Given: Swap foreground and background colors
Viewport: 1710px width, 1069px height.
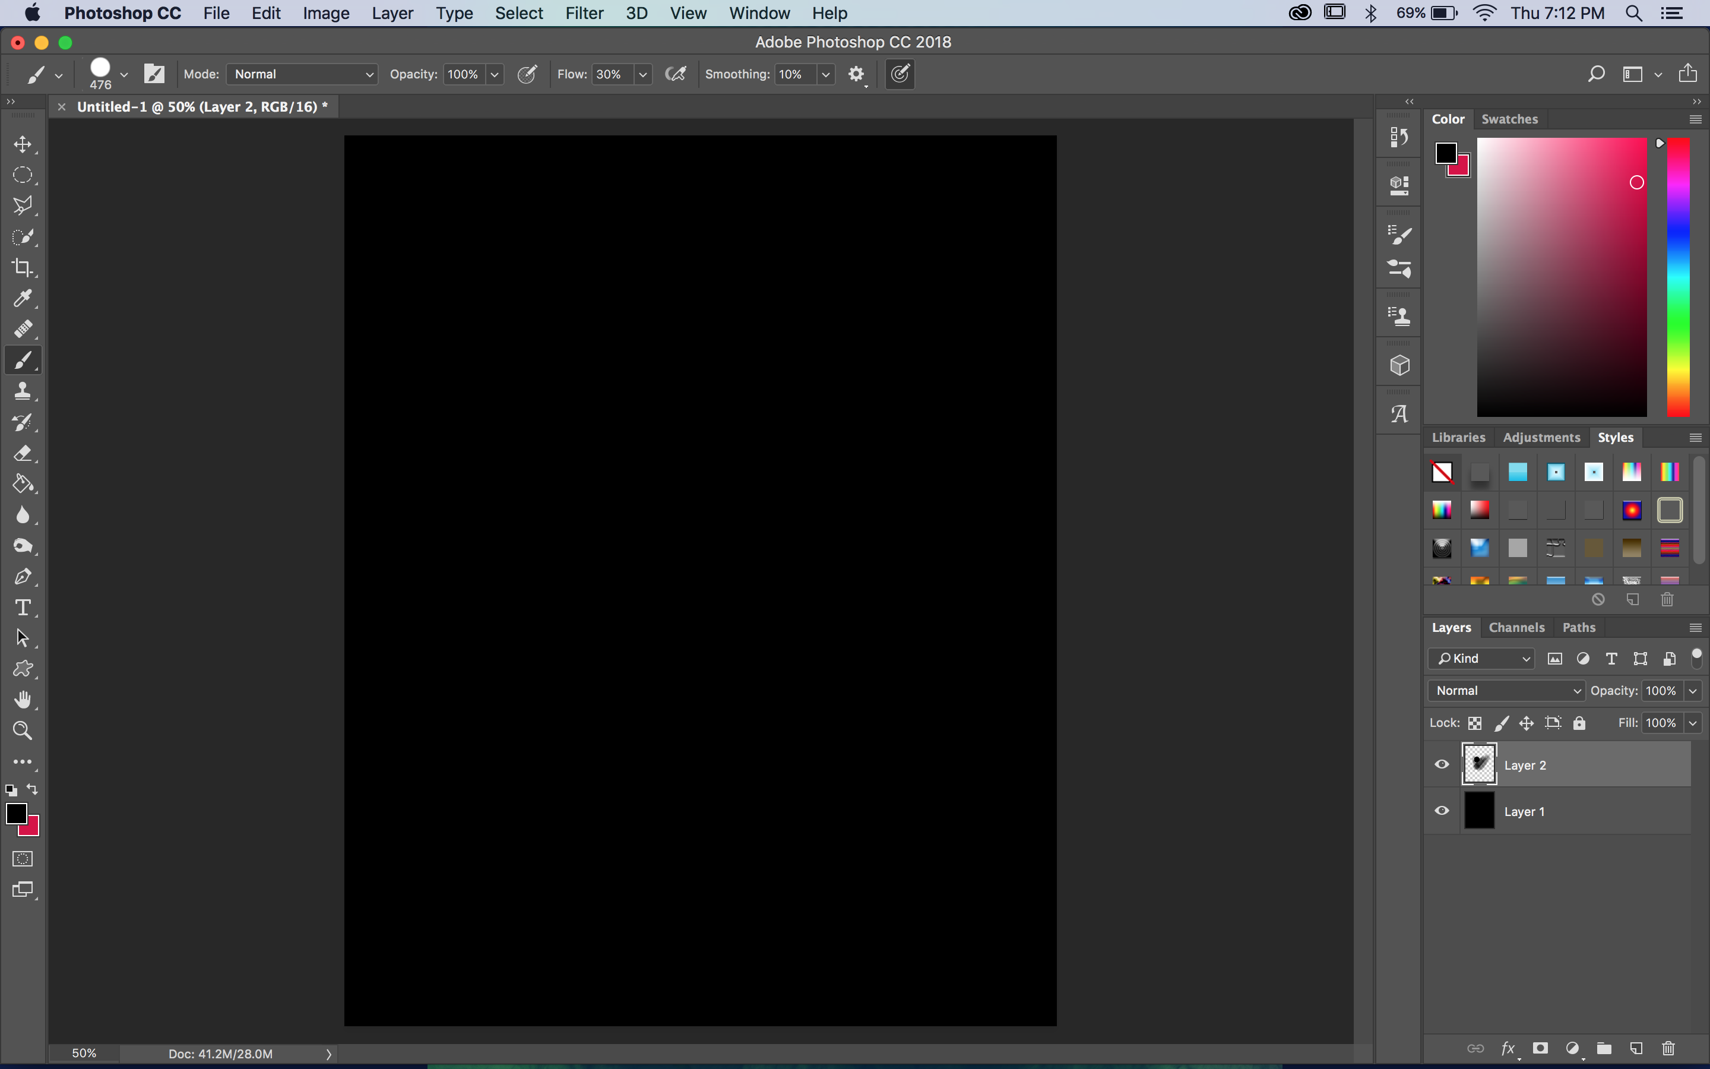Looking at the screenshot, I should [x=33, y=789].
